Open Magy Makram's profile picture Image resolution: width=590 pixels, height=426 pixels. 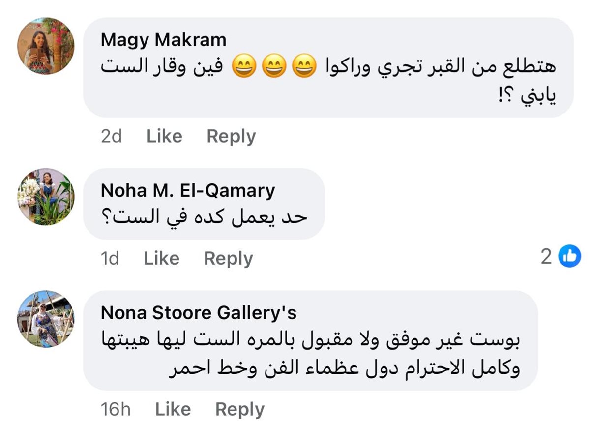click(x=46, y=46)
